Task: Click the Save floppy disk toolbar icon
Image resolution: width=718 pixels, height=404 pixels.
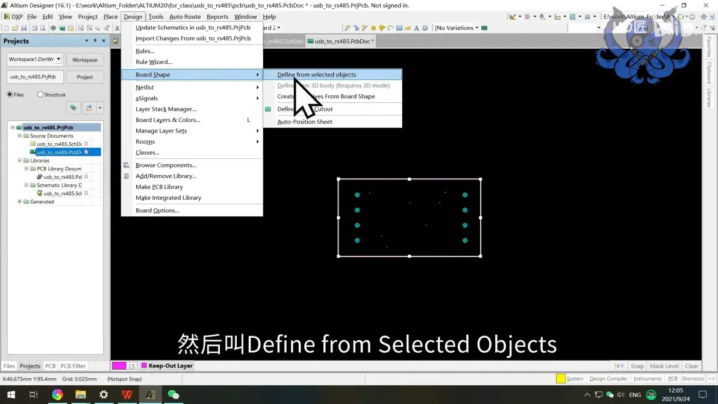Action: [24, 28]
